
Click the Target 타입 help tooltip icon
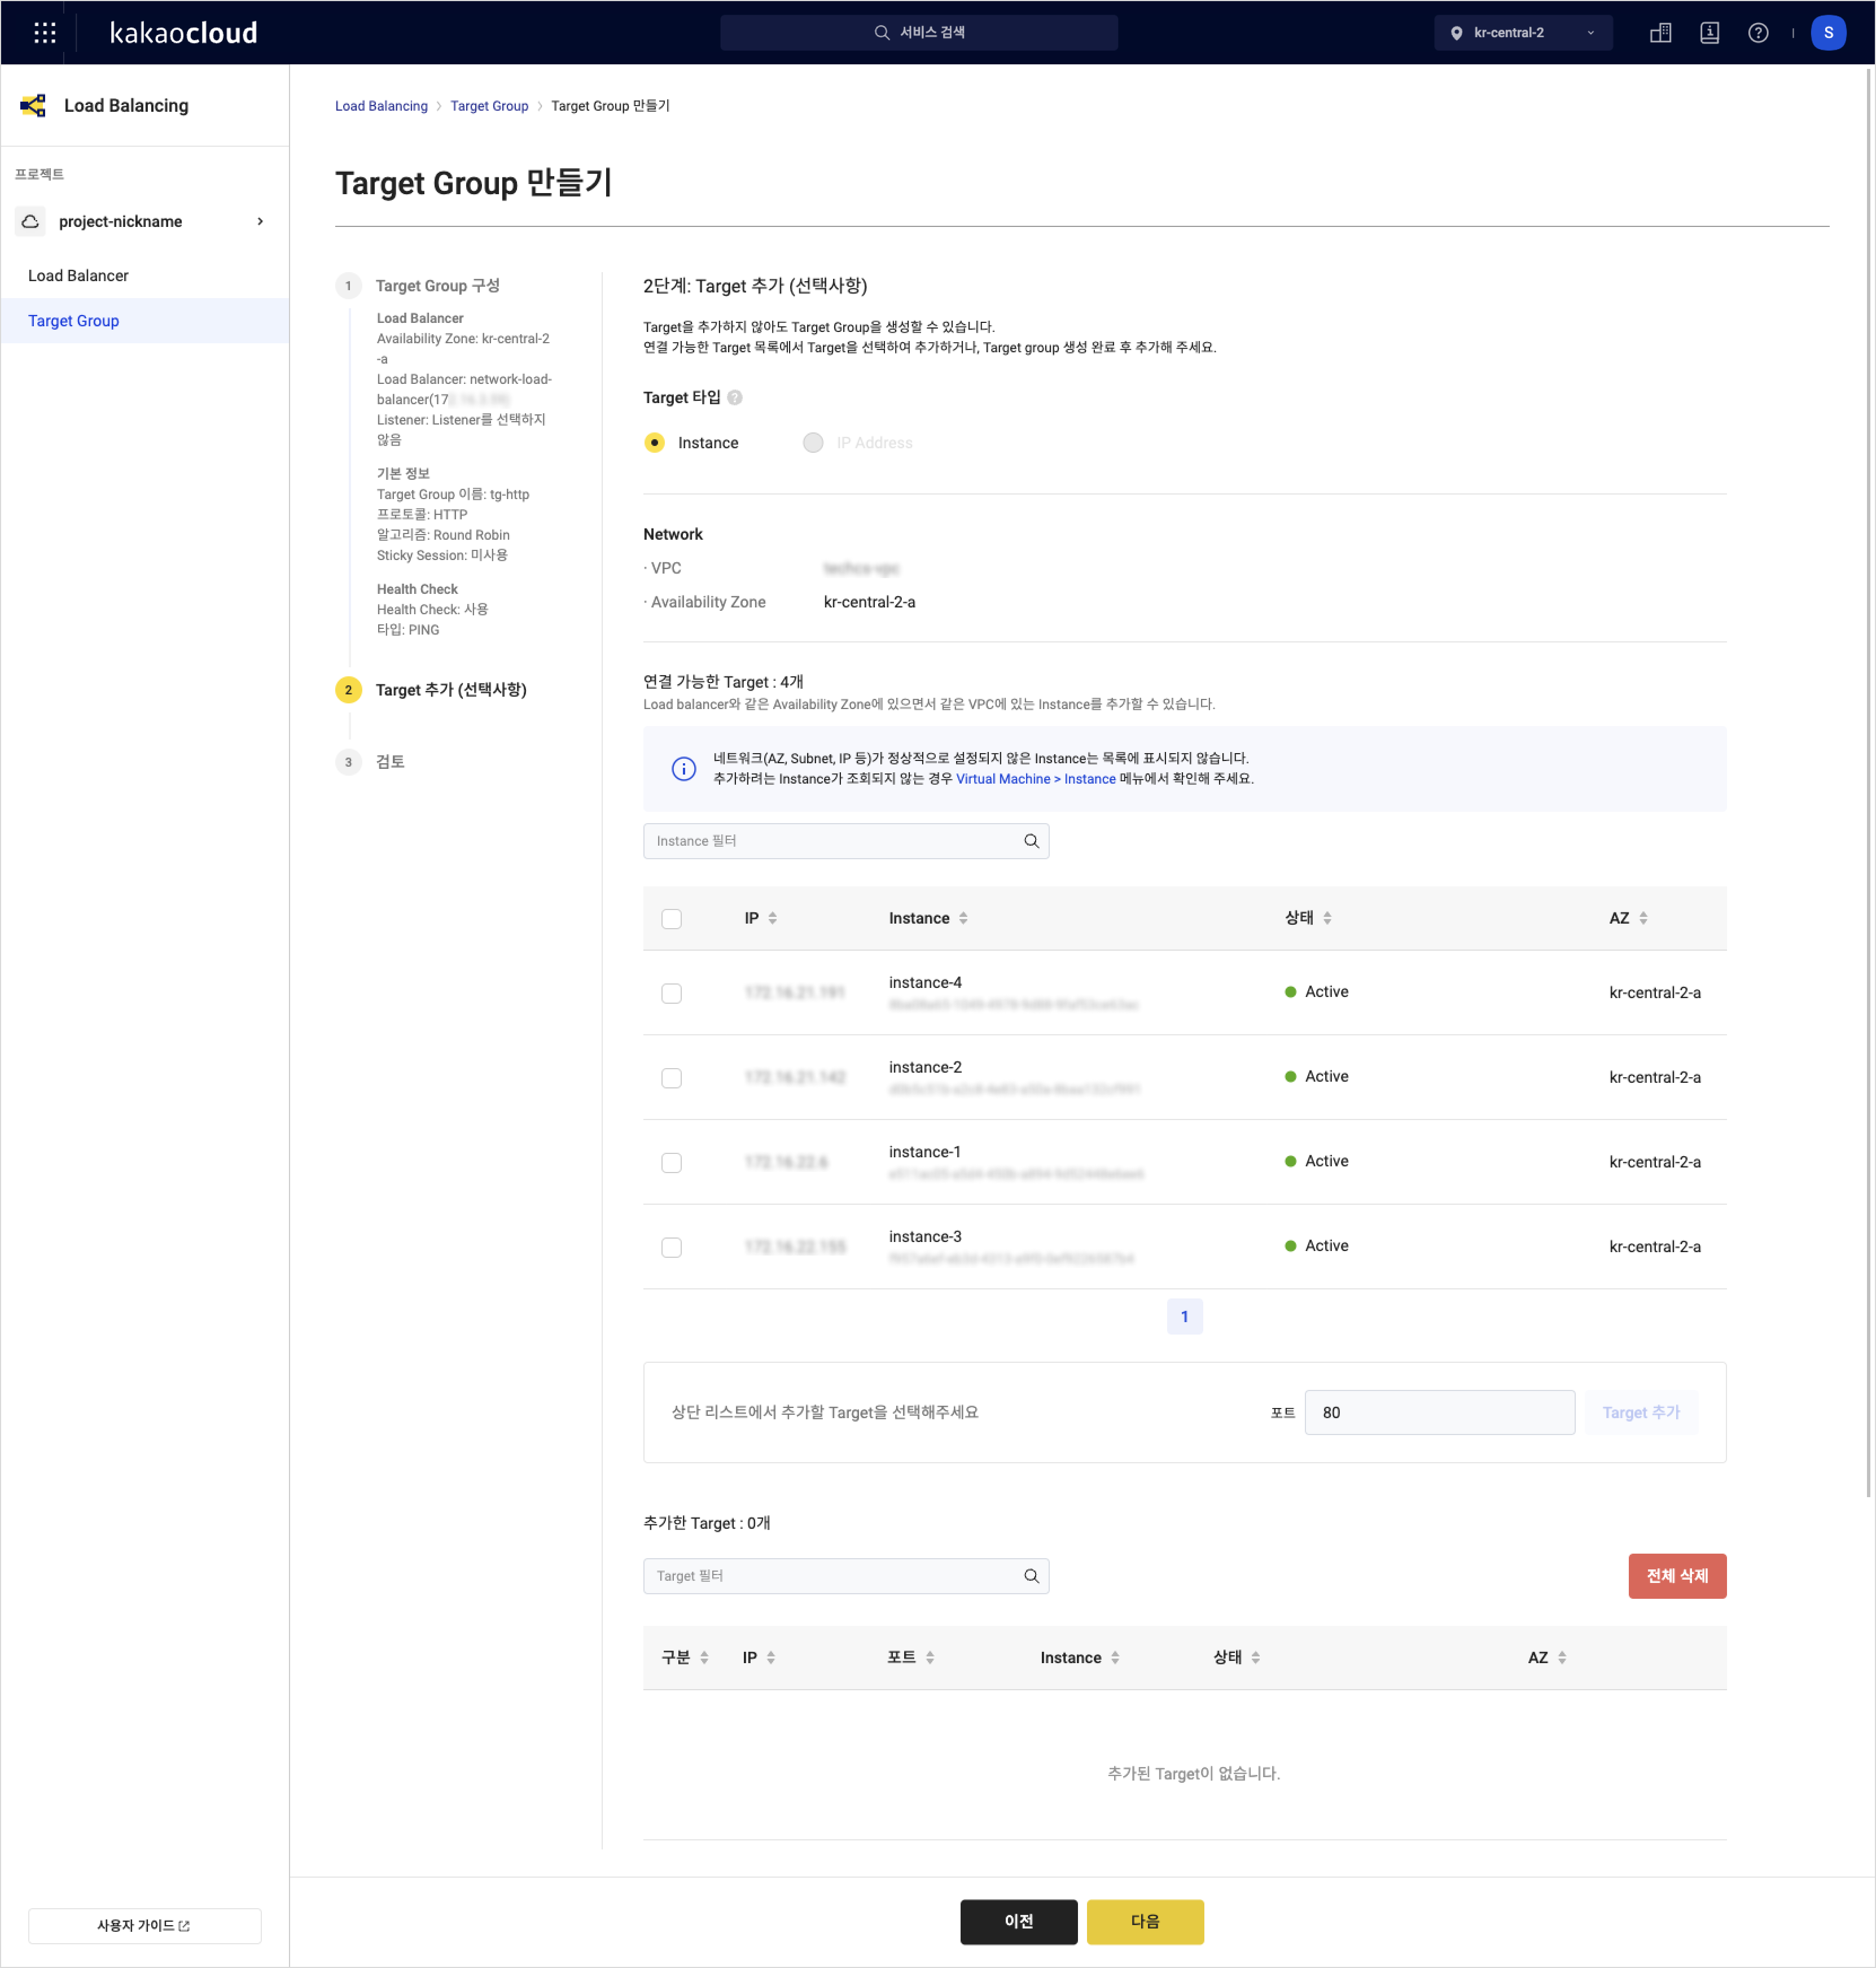[x=735, y=398]
